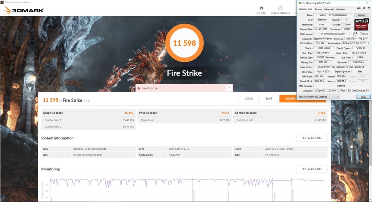The width and height of the screenshot is (372, 202).
Task: Click the Intel Core i7 3770 CPU value
Action: 179,149
